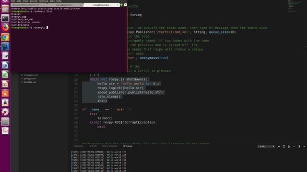Kill the integrated terminal with trash icon

coord(289,147)
